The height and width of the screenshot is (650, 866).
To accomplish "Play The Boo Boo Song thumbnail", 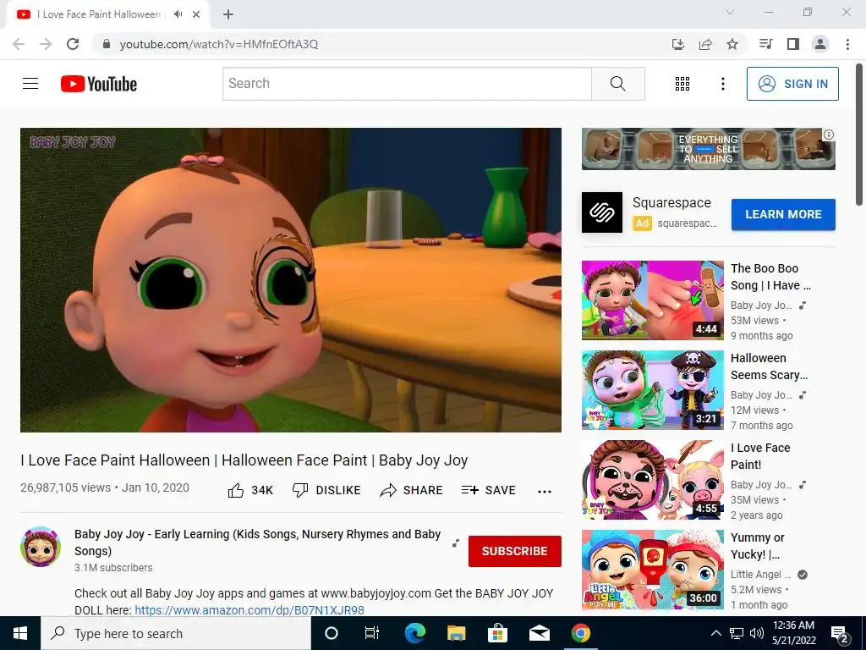I will point(652,300).
